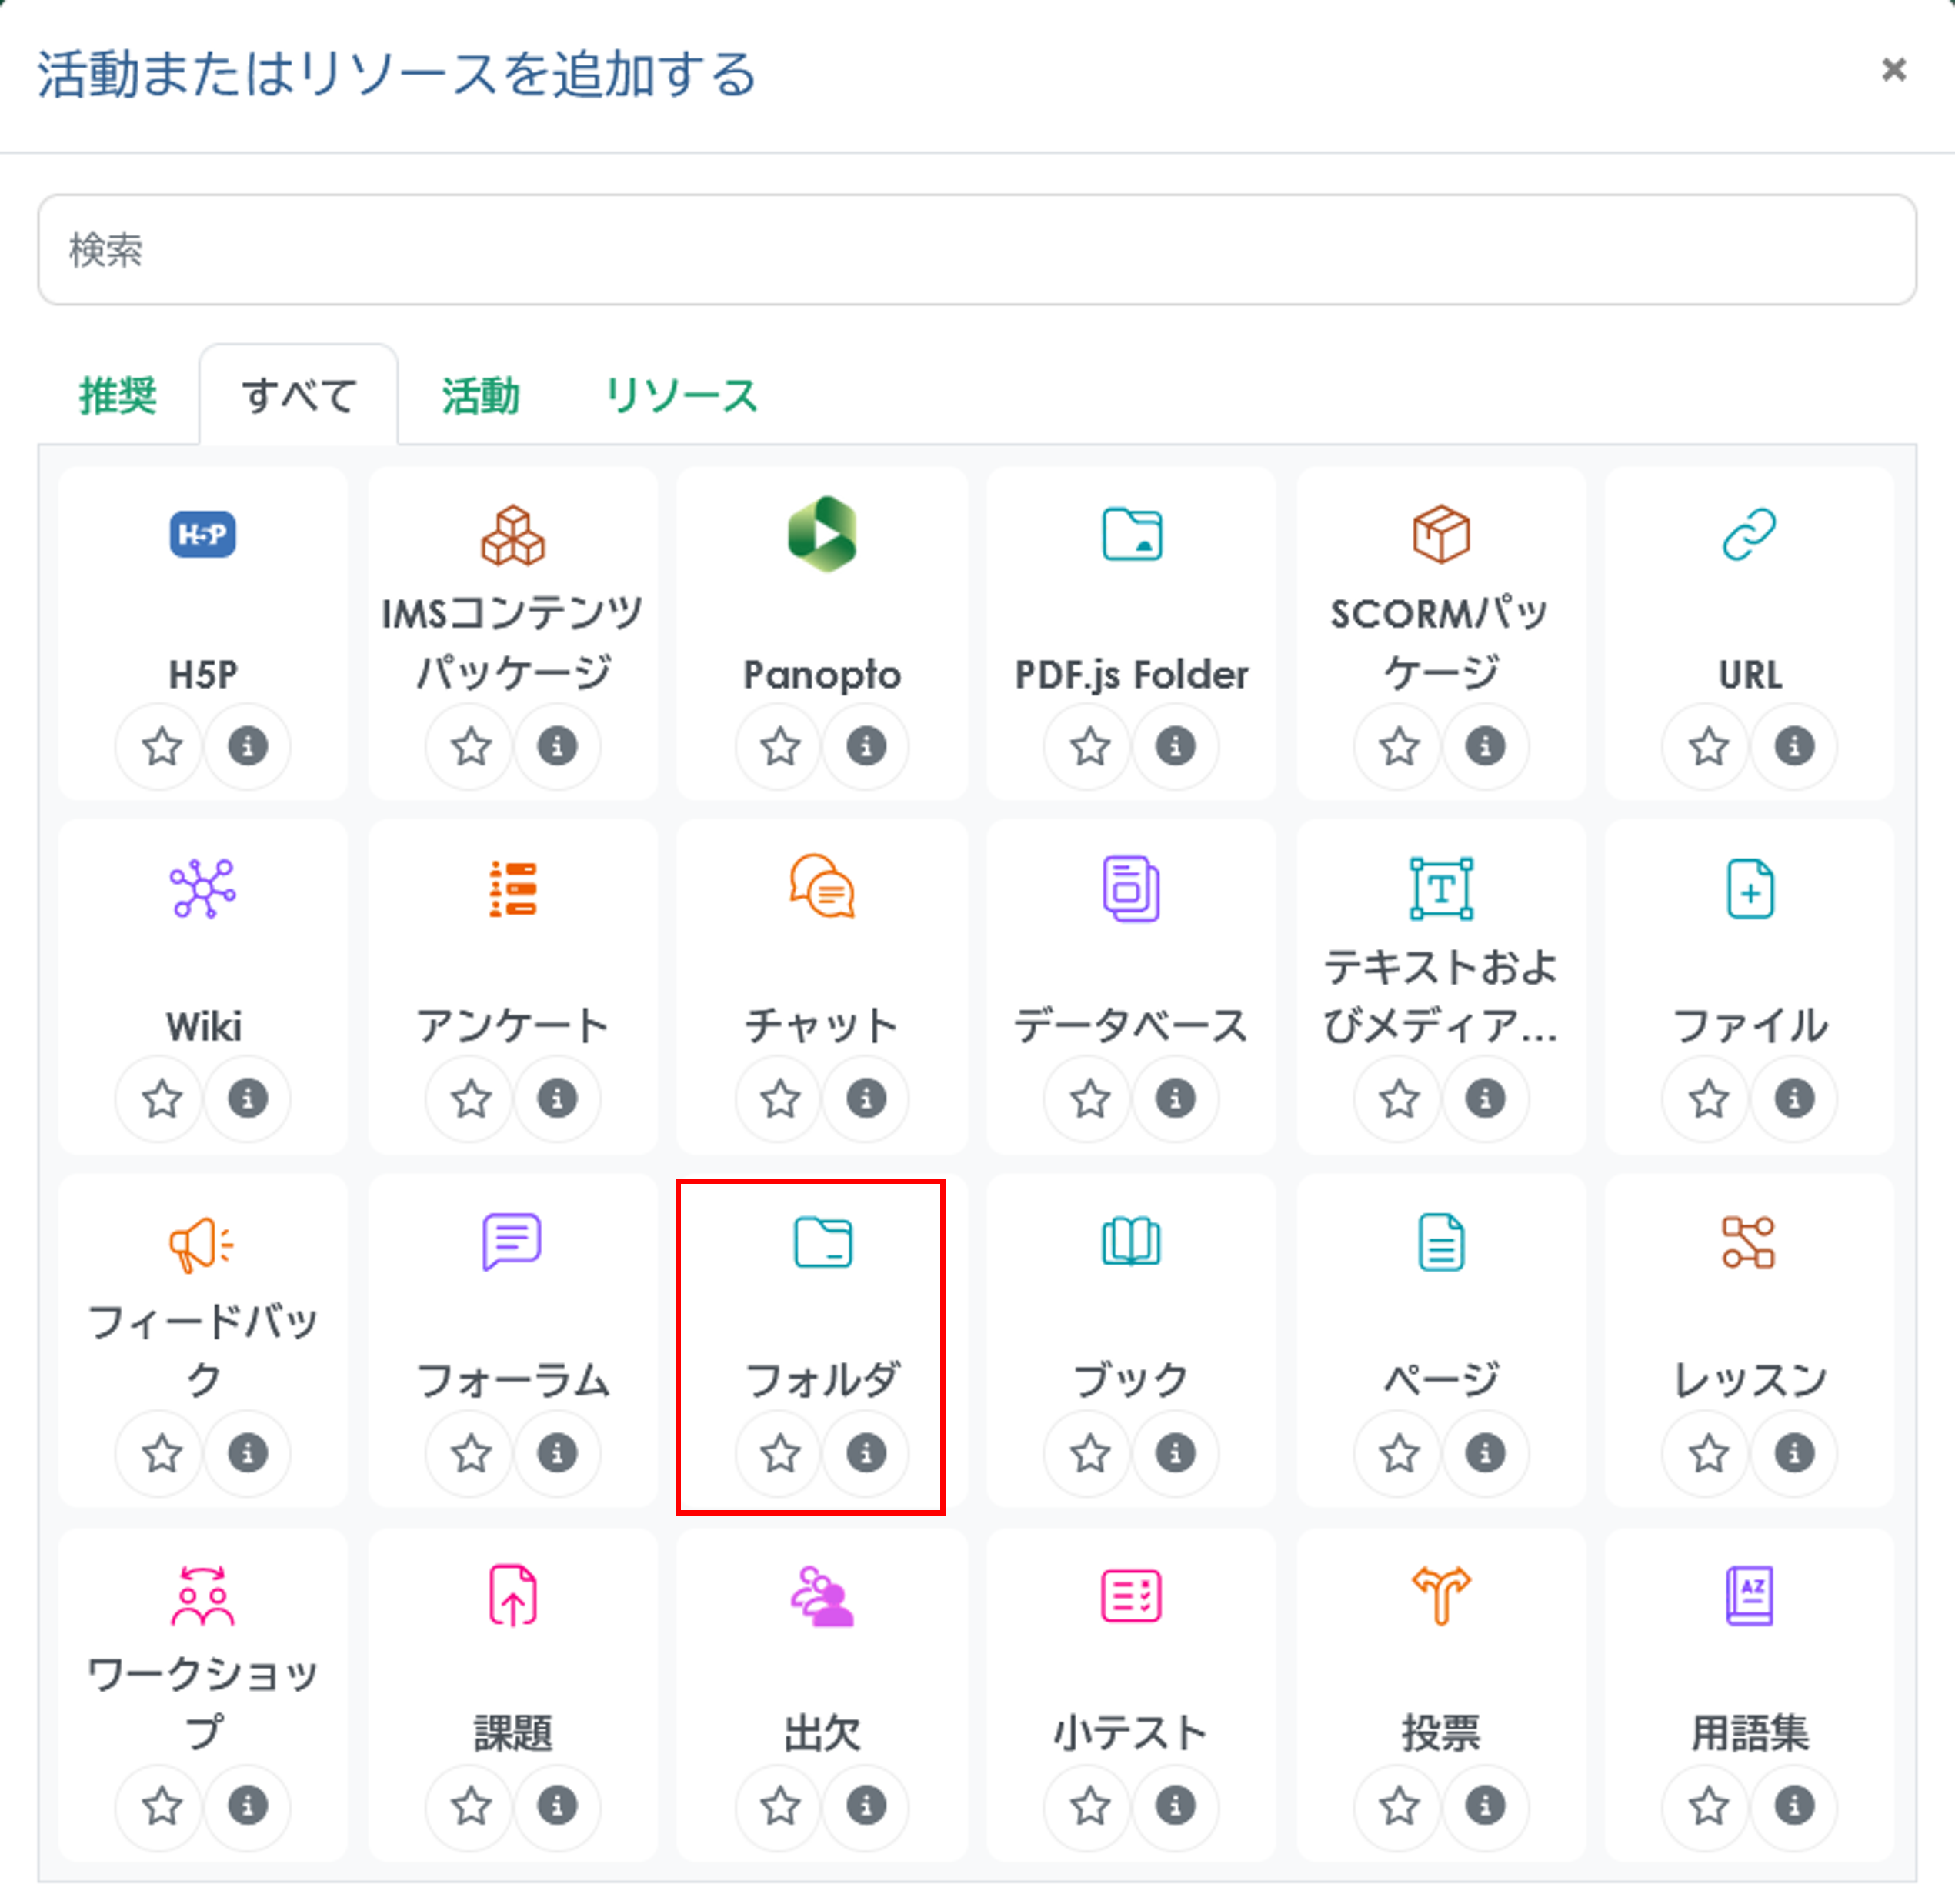The image size is (1955, 1904).
Task: Star 出欠 as a favorite
Action: click(780, 1806)
